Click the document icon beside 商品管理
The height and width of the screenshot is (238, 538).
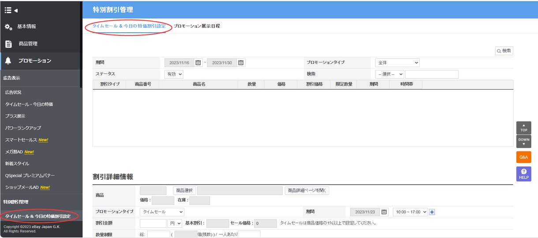pos(8,44)
